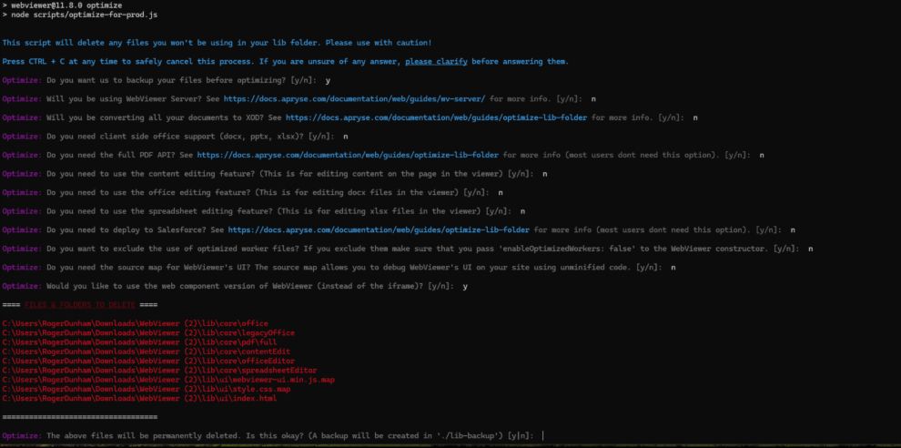The height and width of the screenshot is (448, 901).
Task: Click the path ending in webviewer-ui.min.js.map
Action: [168, 380]
